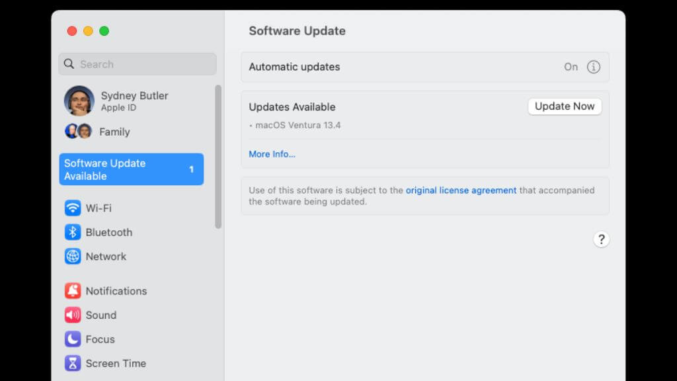Open the Wi-Fi settings icon

73,208
